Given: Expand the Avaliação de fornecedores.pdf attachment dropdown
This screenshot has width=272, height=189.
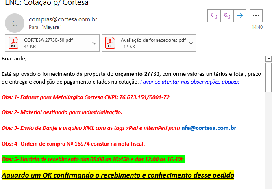Looking at the screenshot, I should tap(191, 43).
